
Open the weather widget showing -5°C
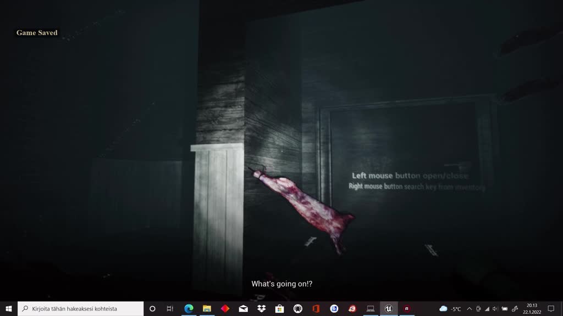tap(450, 309)
